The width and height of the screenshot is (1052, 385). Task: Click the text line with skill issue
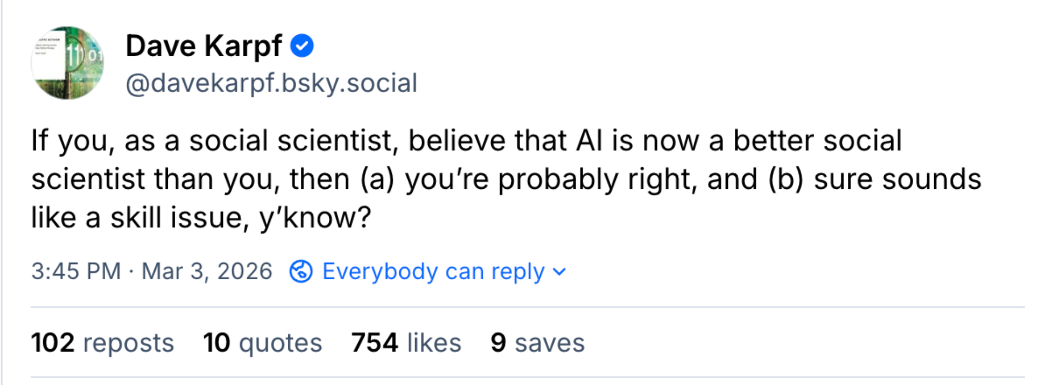(201, 217)
